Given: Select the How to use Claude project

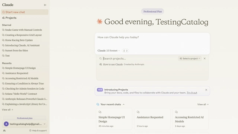Looking at the screenshot, I should coord(122,64).
